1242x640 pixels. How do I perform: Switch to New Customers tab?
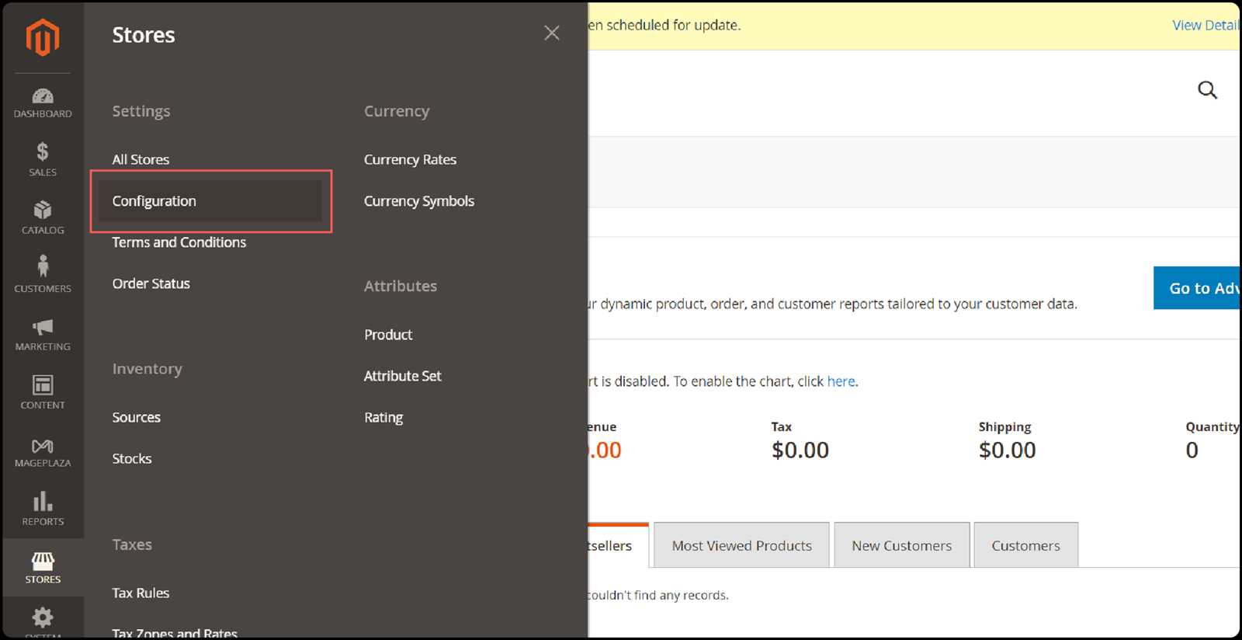(901, 545)
